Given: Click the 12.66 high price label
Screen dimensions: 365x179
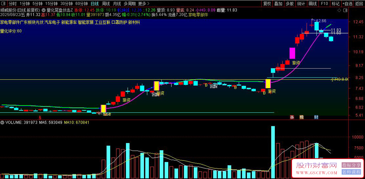Looking at the screenshot, I should pos(322,21).
